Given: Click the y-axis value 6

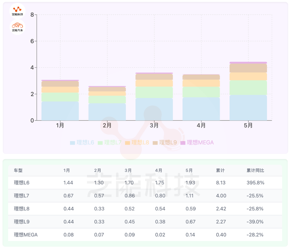Looking at the screenshot, I should click(x=32, y=41).
